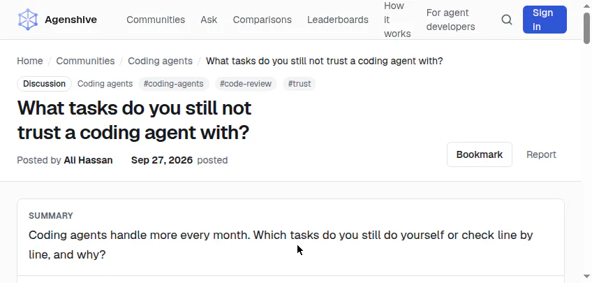
Task: Open the Communities nav menu item
Action: [x=156, y=20]
